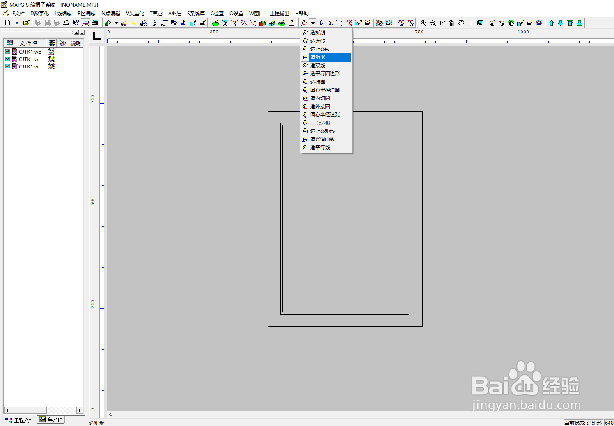This screenshot has width=614, height=426.
Task: Open the O设置 menu
Action: [x=236, y=14]
